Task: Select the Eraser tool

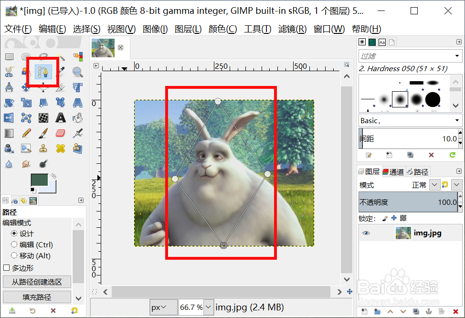Action: (61, 133)
